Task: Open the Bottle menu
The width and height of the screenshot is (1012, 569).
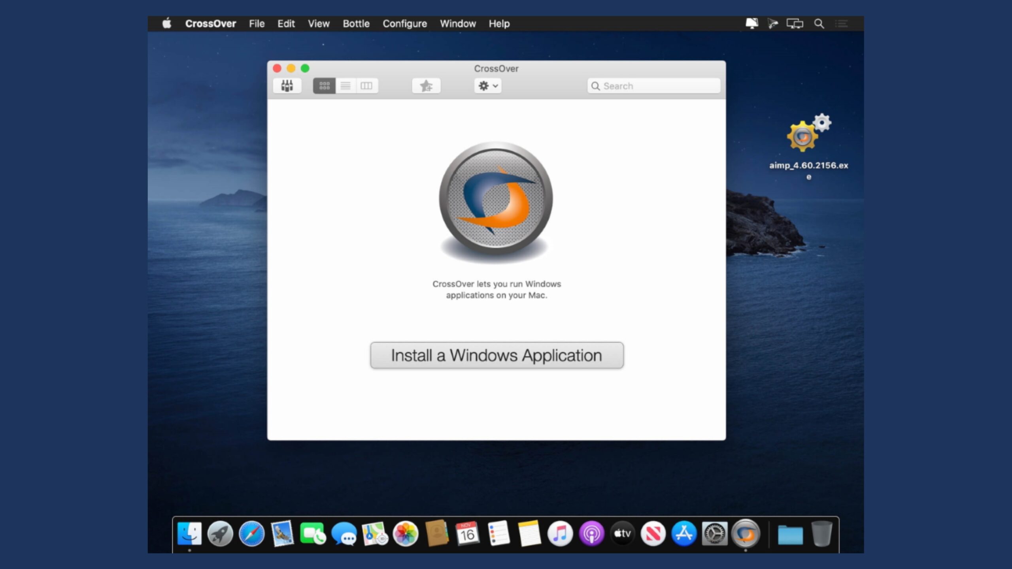Action: click(x=356, y=24)
